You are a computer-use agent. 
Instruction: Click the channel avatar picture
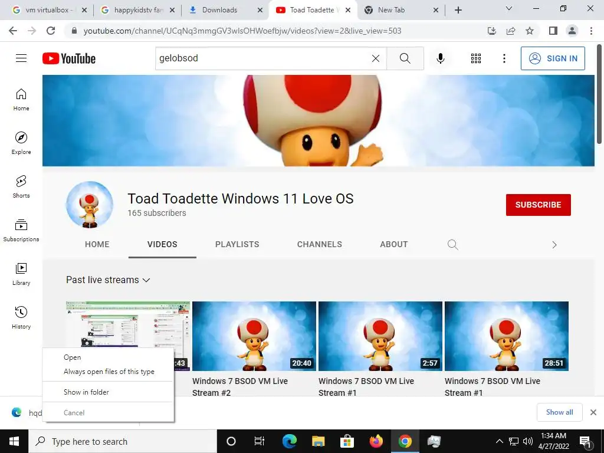pyautogui.click(x=90, y=205)
